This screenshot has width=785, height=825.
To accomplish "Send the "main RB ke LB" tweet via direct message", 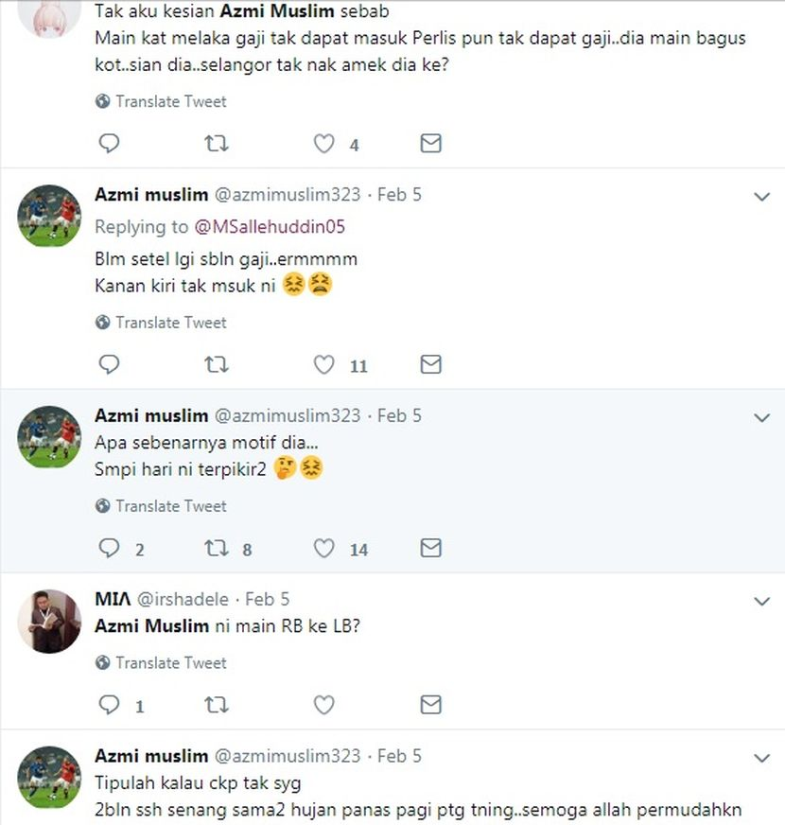I will point(430,705).
